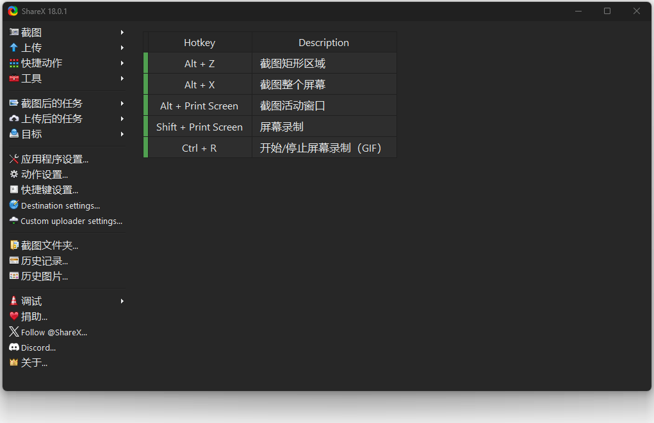Open the 快捷动作 menu
This screenshot has width=654, height=423.
[x=67, y=63]
